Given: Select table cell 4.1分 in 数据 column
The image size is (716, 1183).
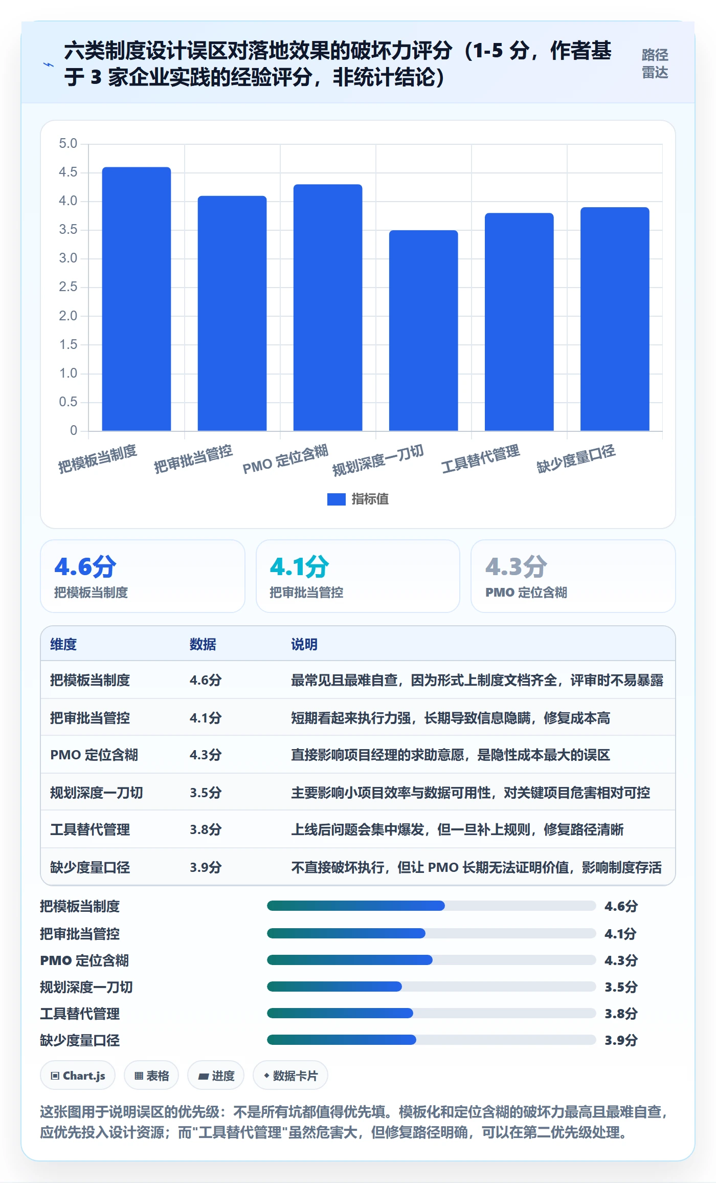Looking at the screenshot, I should (206, 718).
